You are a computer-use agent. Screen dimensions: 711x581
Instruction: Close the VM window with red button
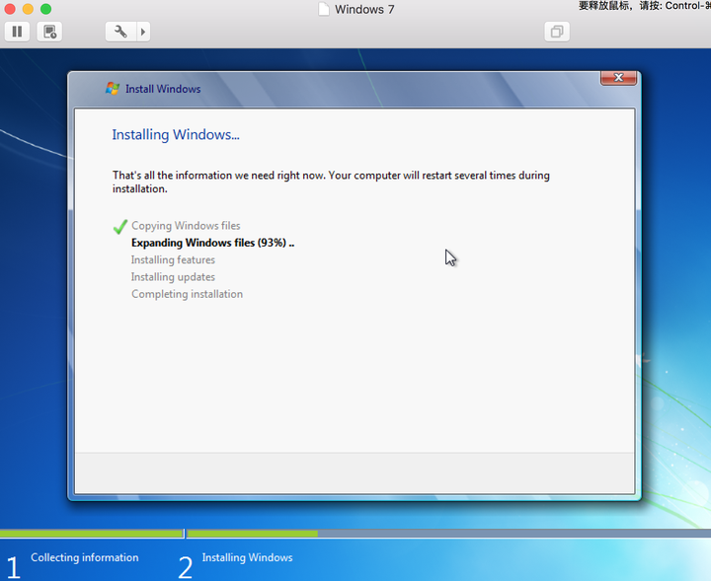(10, 9)
